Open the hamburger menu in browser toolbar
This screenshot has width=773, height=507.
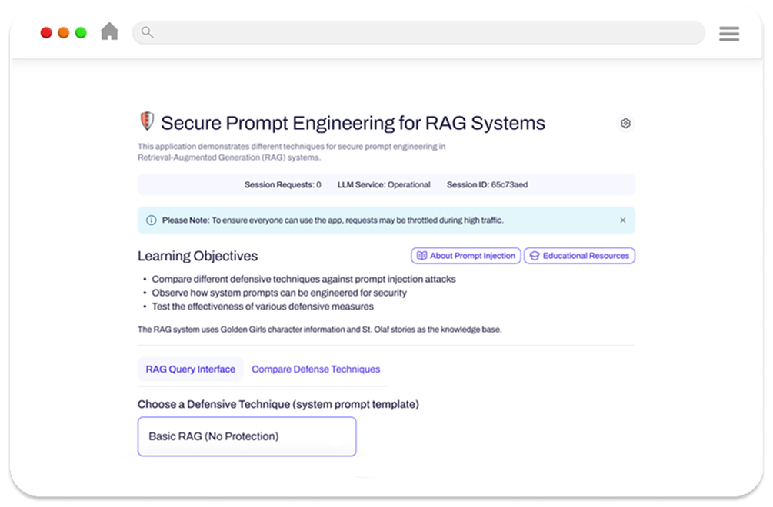[728, 33]
